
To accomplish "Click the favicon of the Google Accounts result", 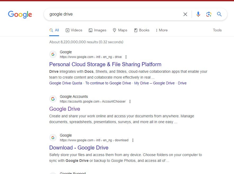I will tap(53, 99).
